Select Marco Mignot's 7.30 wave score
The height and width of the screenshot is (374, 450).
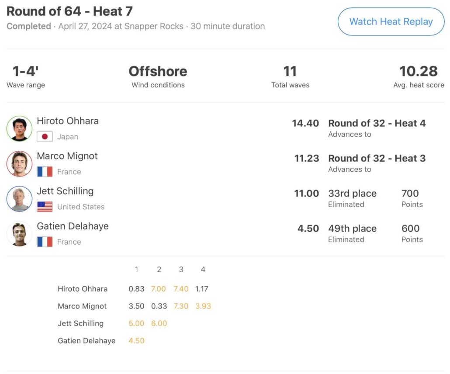tap(180, 306)
